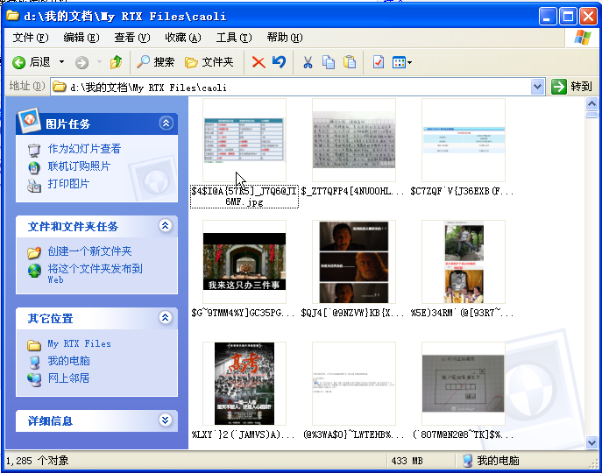Click the Forward arrow button

point(81,62)
